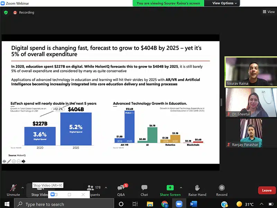Open Microsoft Word from the taskbar

pyautogui.click(x=193, y=204)
